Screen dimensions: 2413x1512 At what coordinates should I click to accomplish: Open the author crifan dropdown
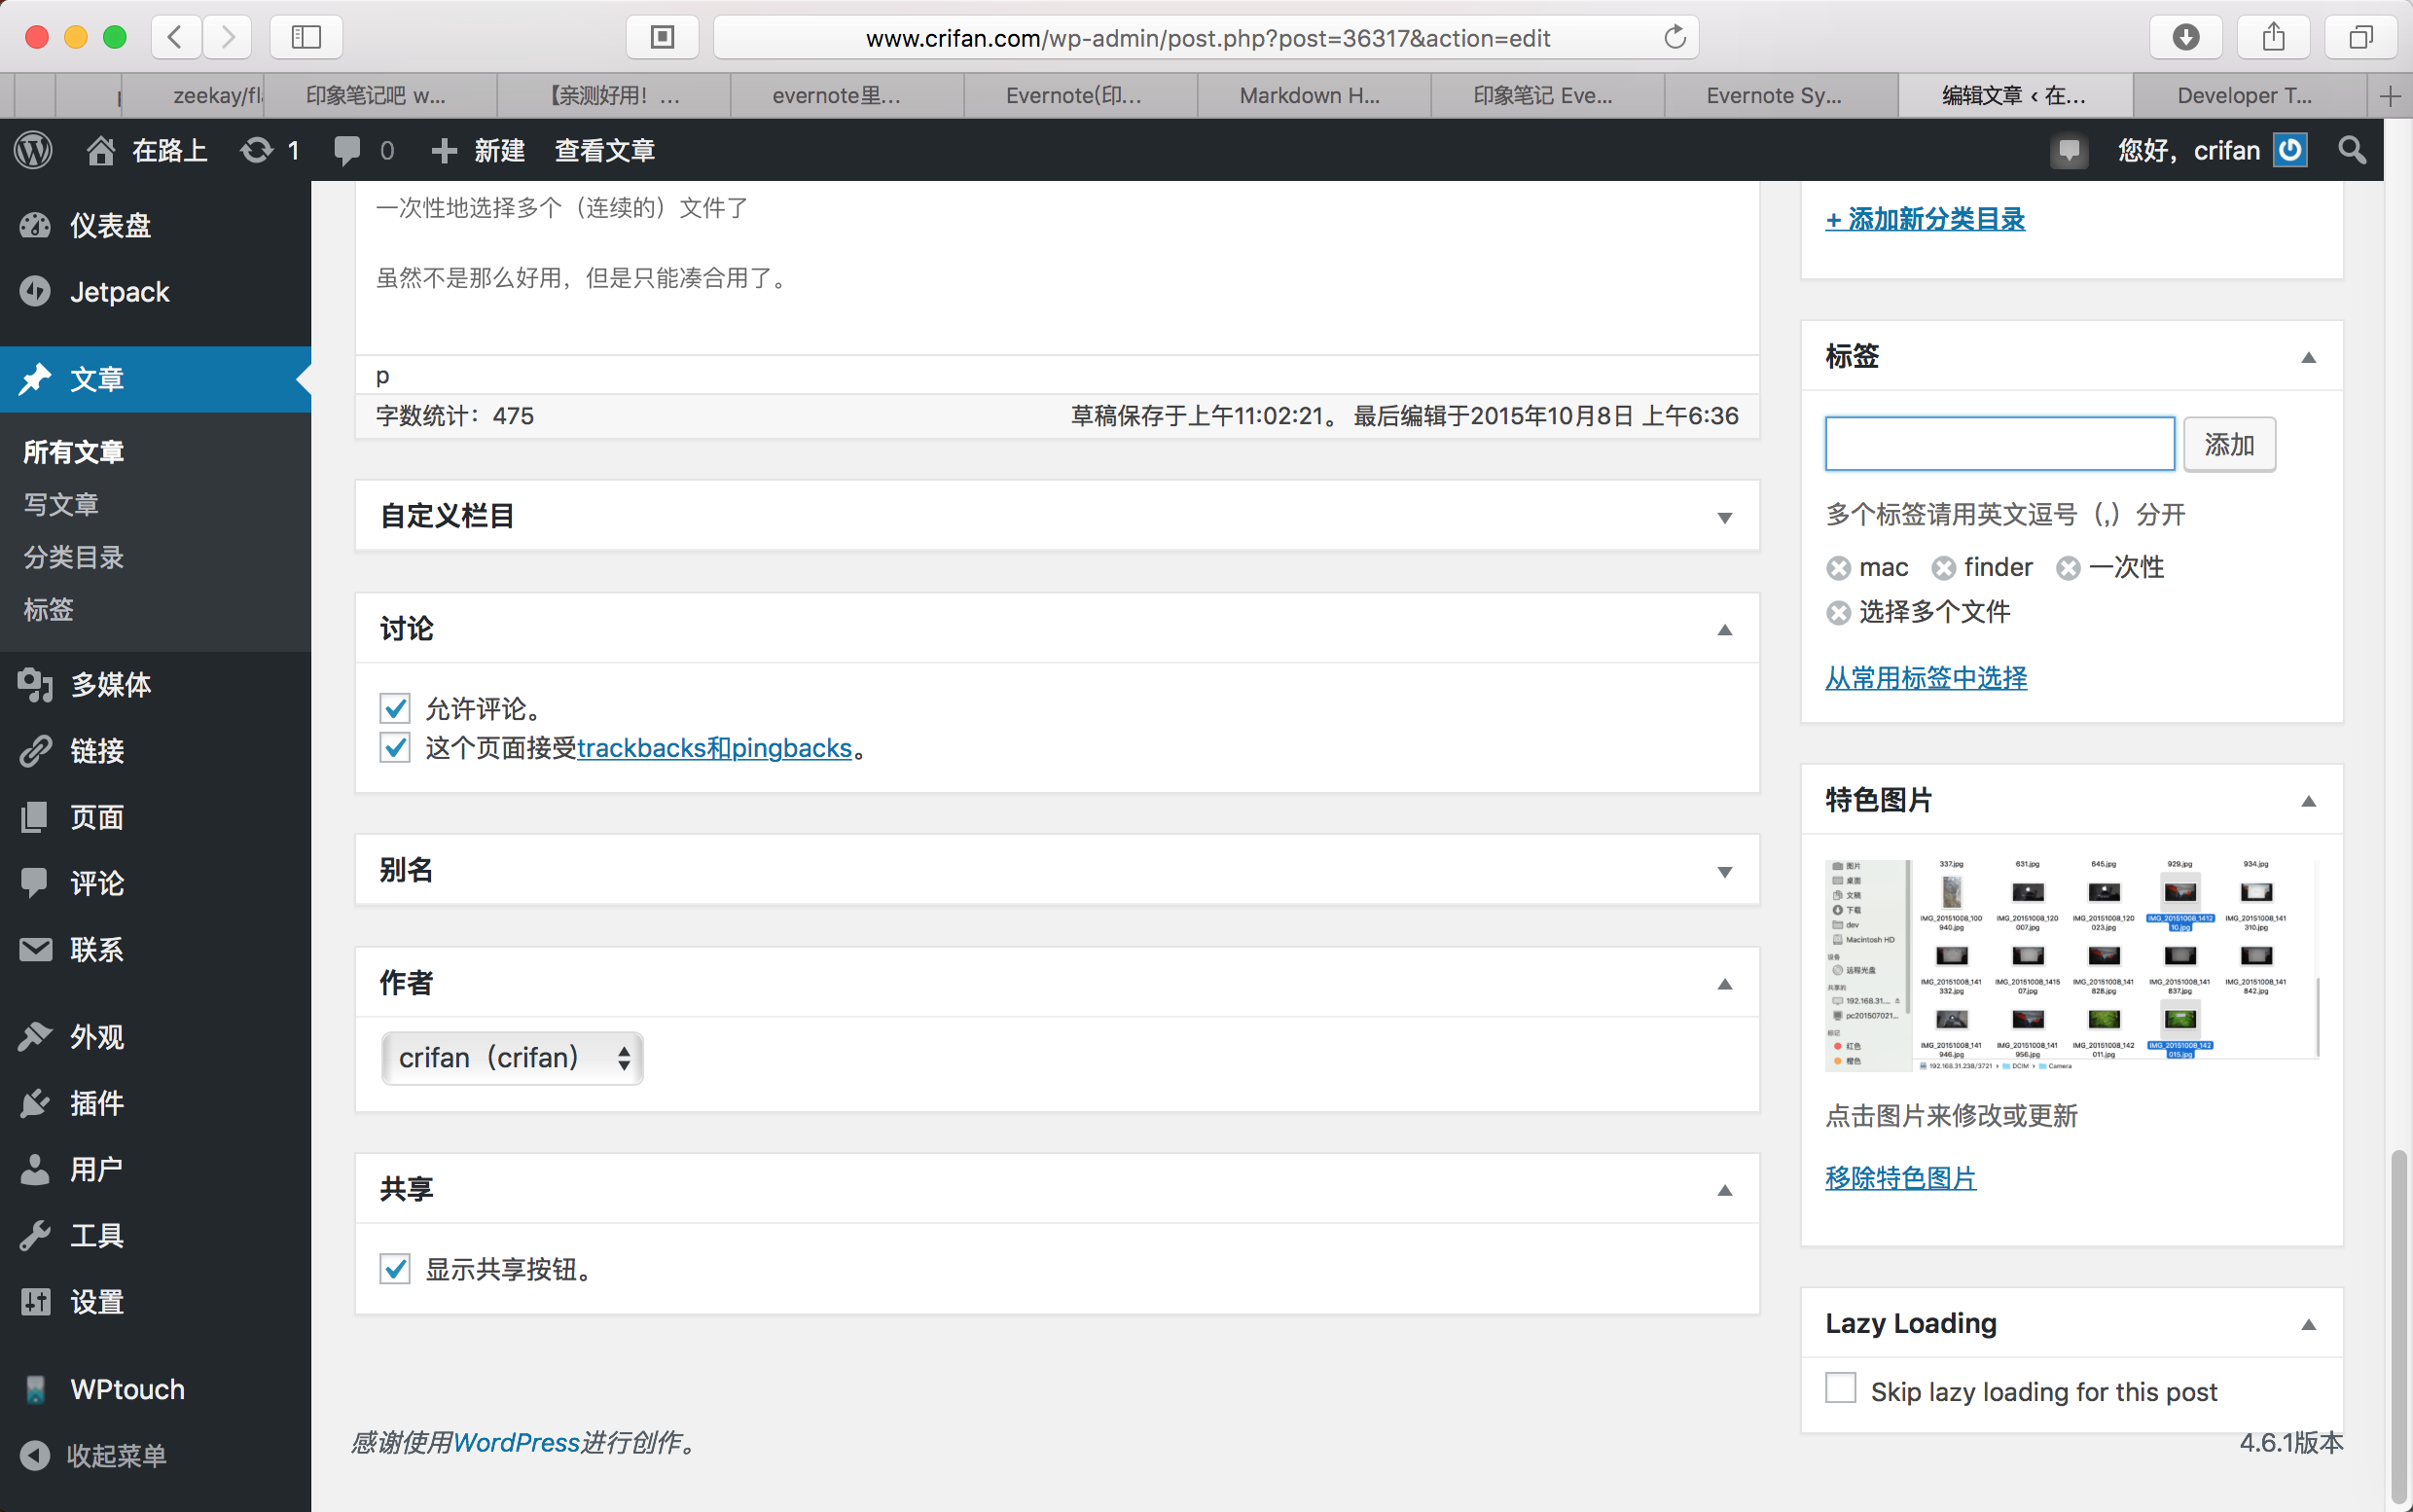click(x=512, y=1058)
